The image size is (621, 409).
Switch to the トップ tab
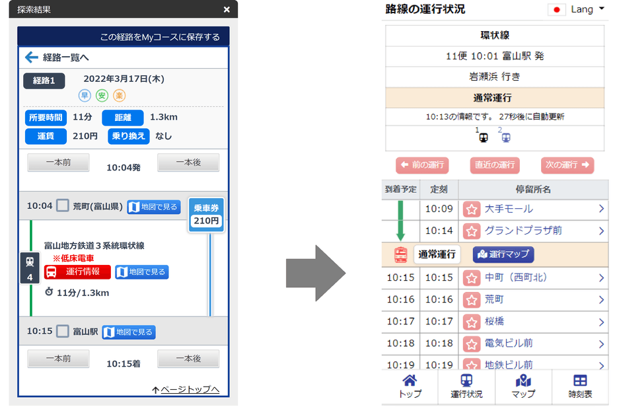[410, 384]
